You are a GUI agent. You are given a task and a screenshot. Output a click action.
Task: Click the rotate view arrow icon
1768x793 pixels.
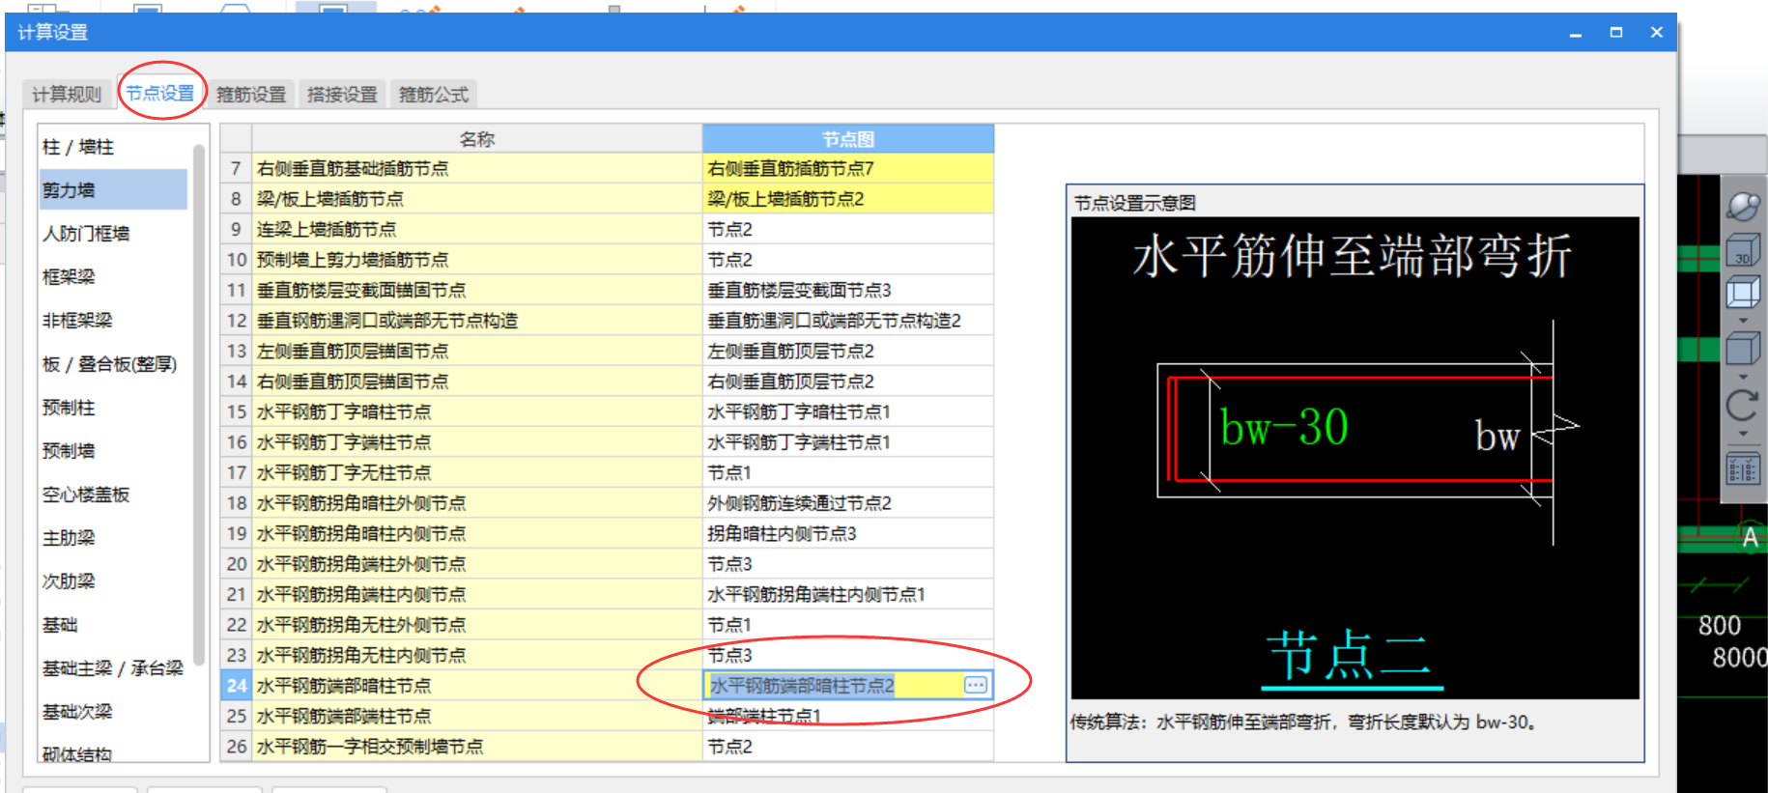(1743, 405)
